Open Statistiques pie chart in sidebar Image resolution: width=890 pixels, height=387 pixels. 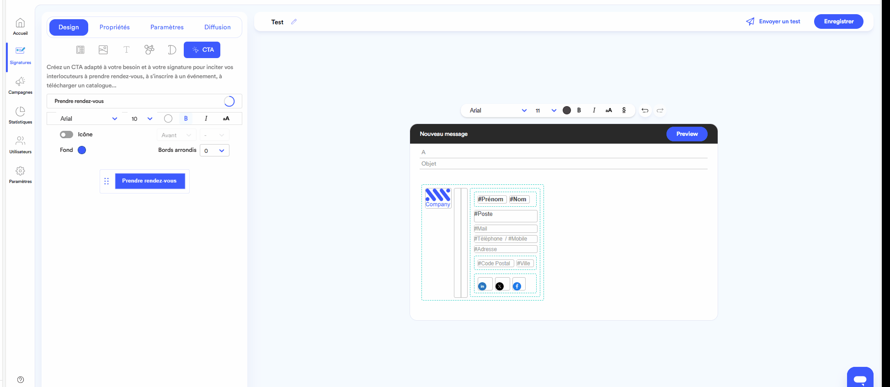pos(20,112)
